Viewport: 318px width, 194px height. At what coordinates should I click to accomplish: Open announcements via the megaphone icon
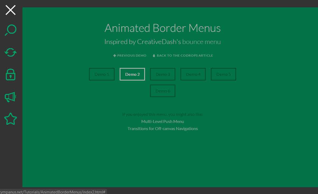(x=10, y=97)
